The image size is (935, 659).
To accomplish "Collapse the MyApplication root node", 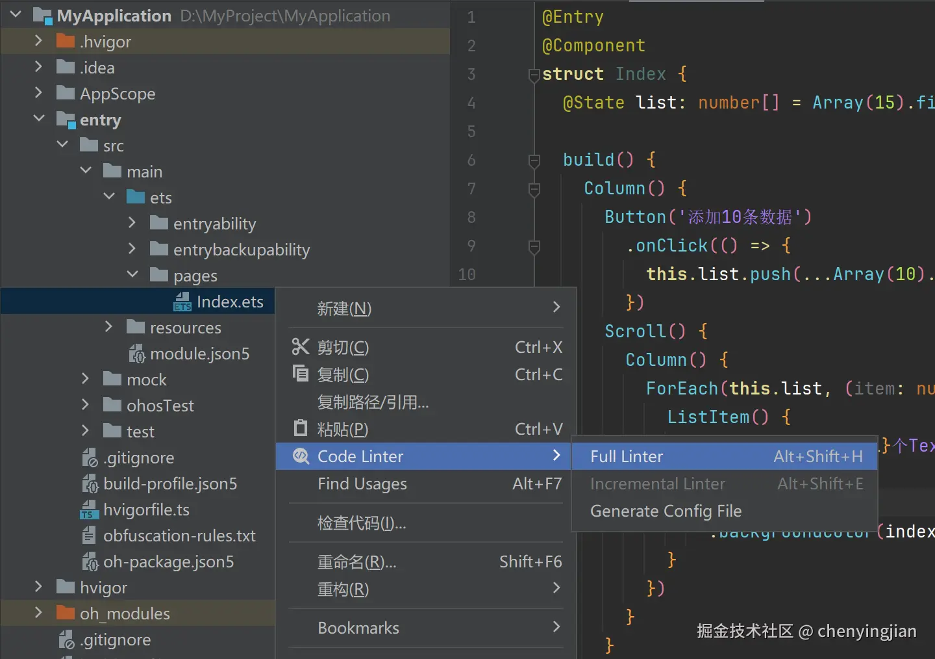I will 16,14.
